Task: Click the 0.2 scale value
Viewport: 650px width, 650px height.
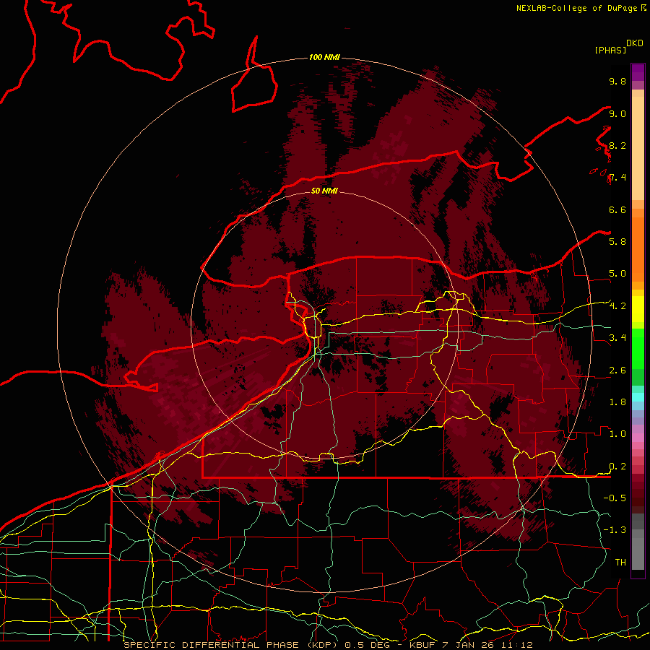Action: coord(617,467)
